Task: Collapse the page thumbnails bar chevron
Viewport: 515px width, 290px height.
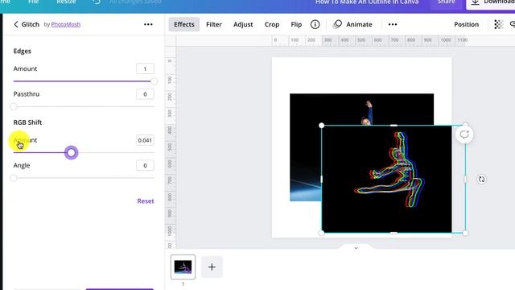Action: (356, 248)
